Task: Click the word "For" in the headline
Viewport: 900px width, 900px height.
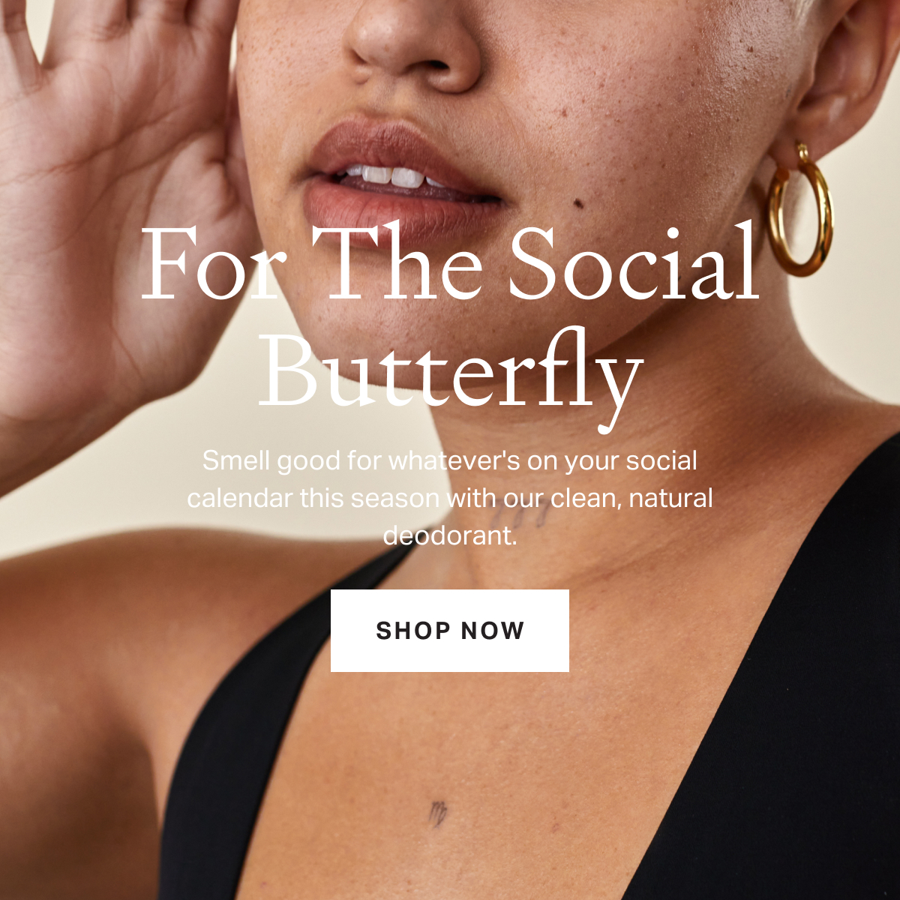Action: tap(213, 262)
